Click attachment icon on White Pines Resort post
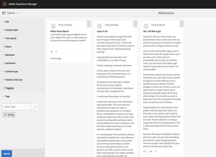This screenshot has height=157, width=216. click(56, 52)
